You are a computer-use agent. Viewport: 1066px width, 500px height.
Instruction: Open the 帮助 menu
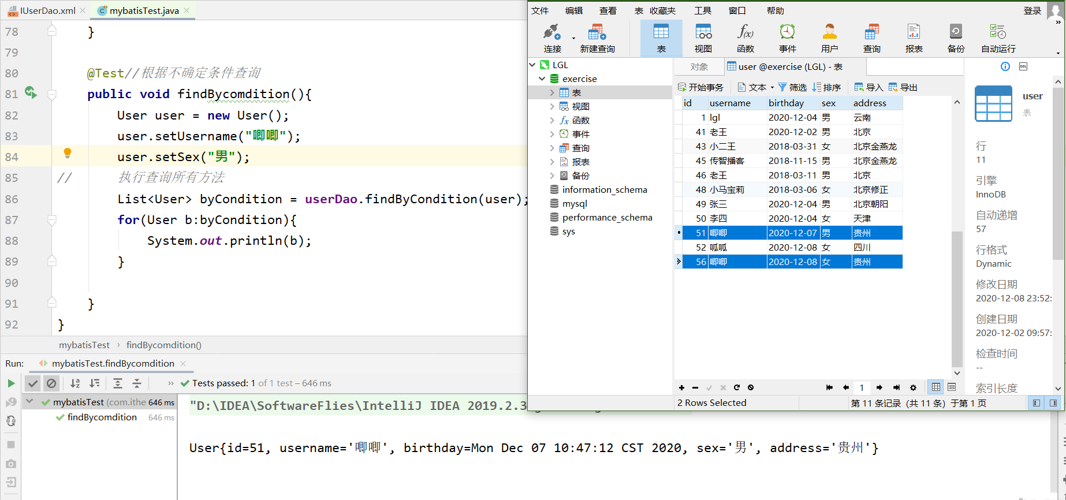point(776,10)
